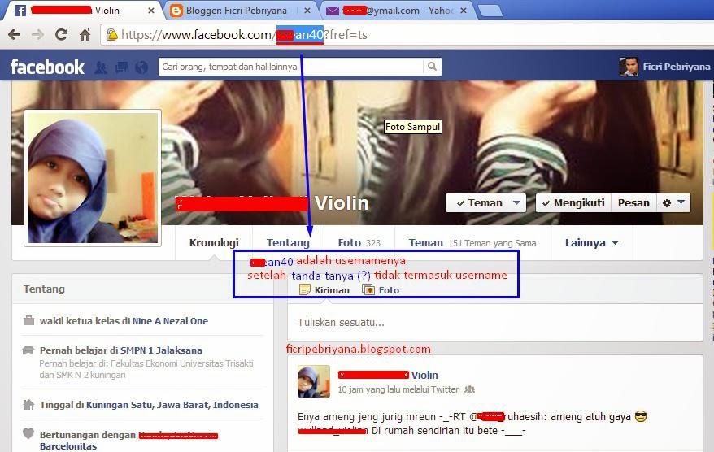Select the Kiriman composer option
714x452 pixels.
324,290
